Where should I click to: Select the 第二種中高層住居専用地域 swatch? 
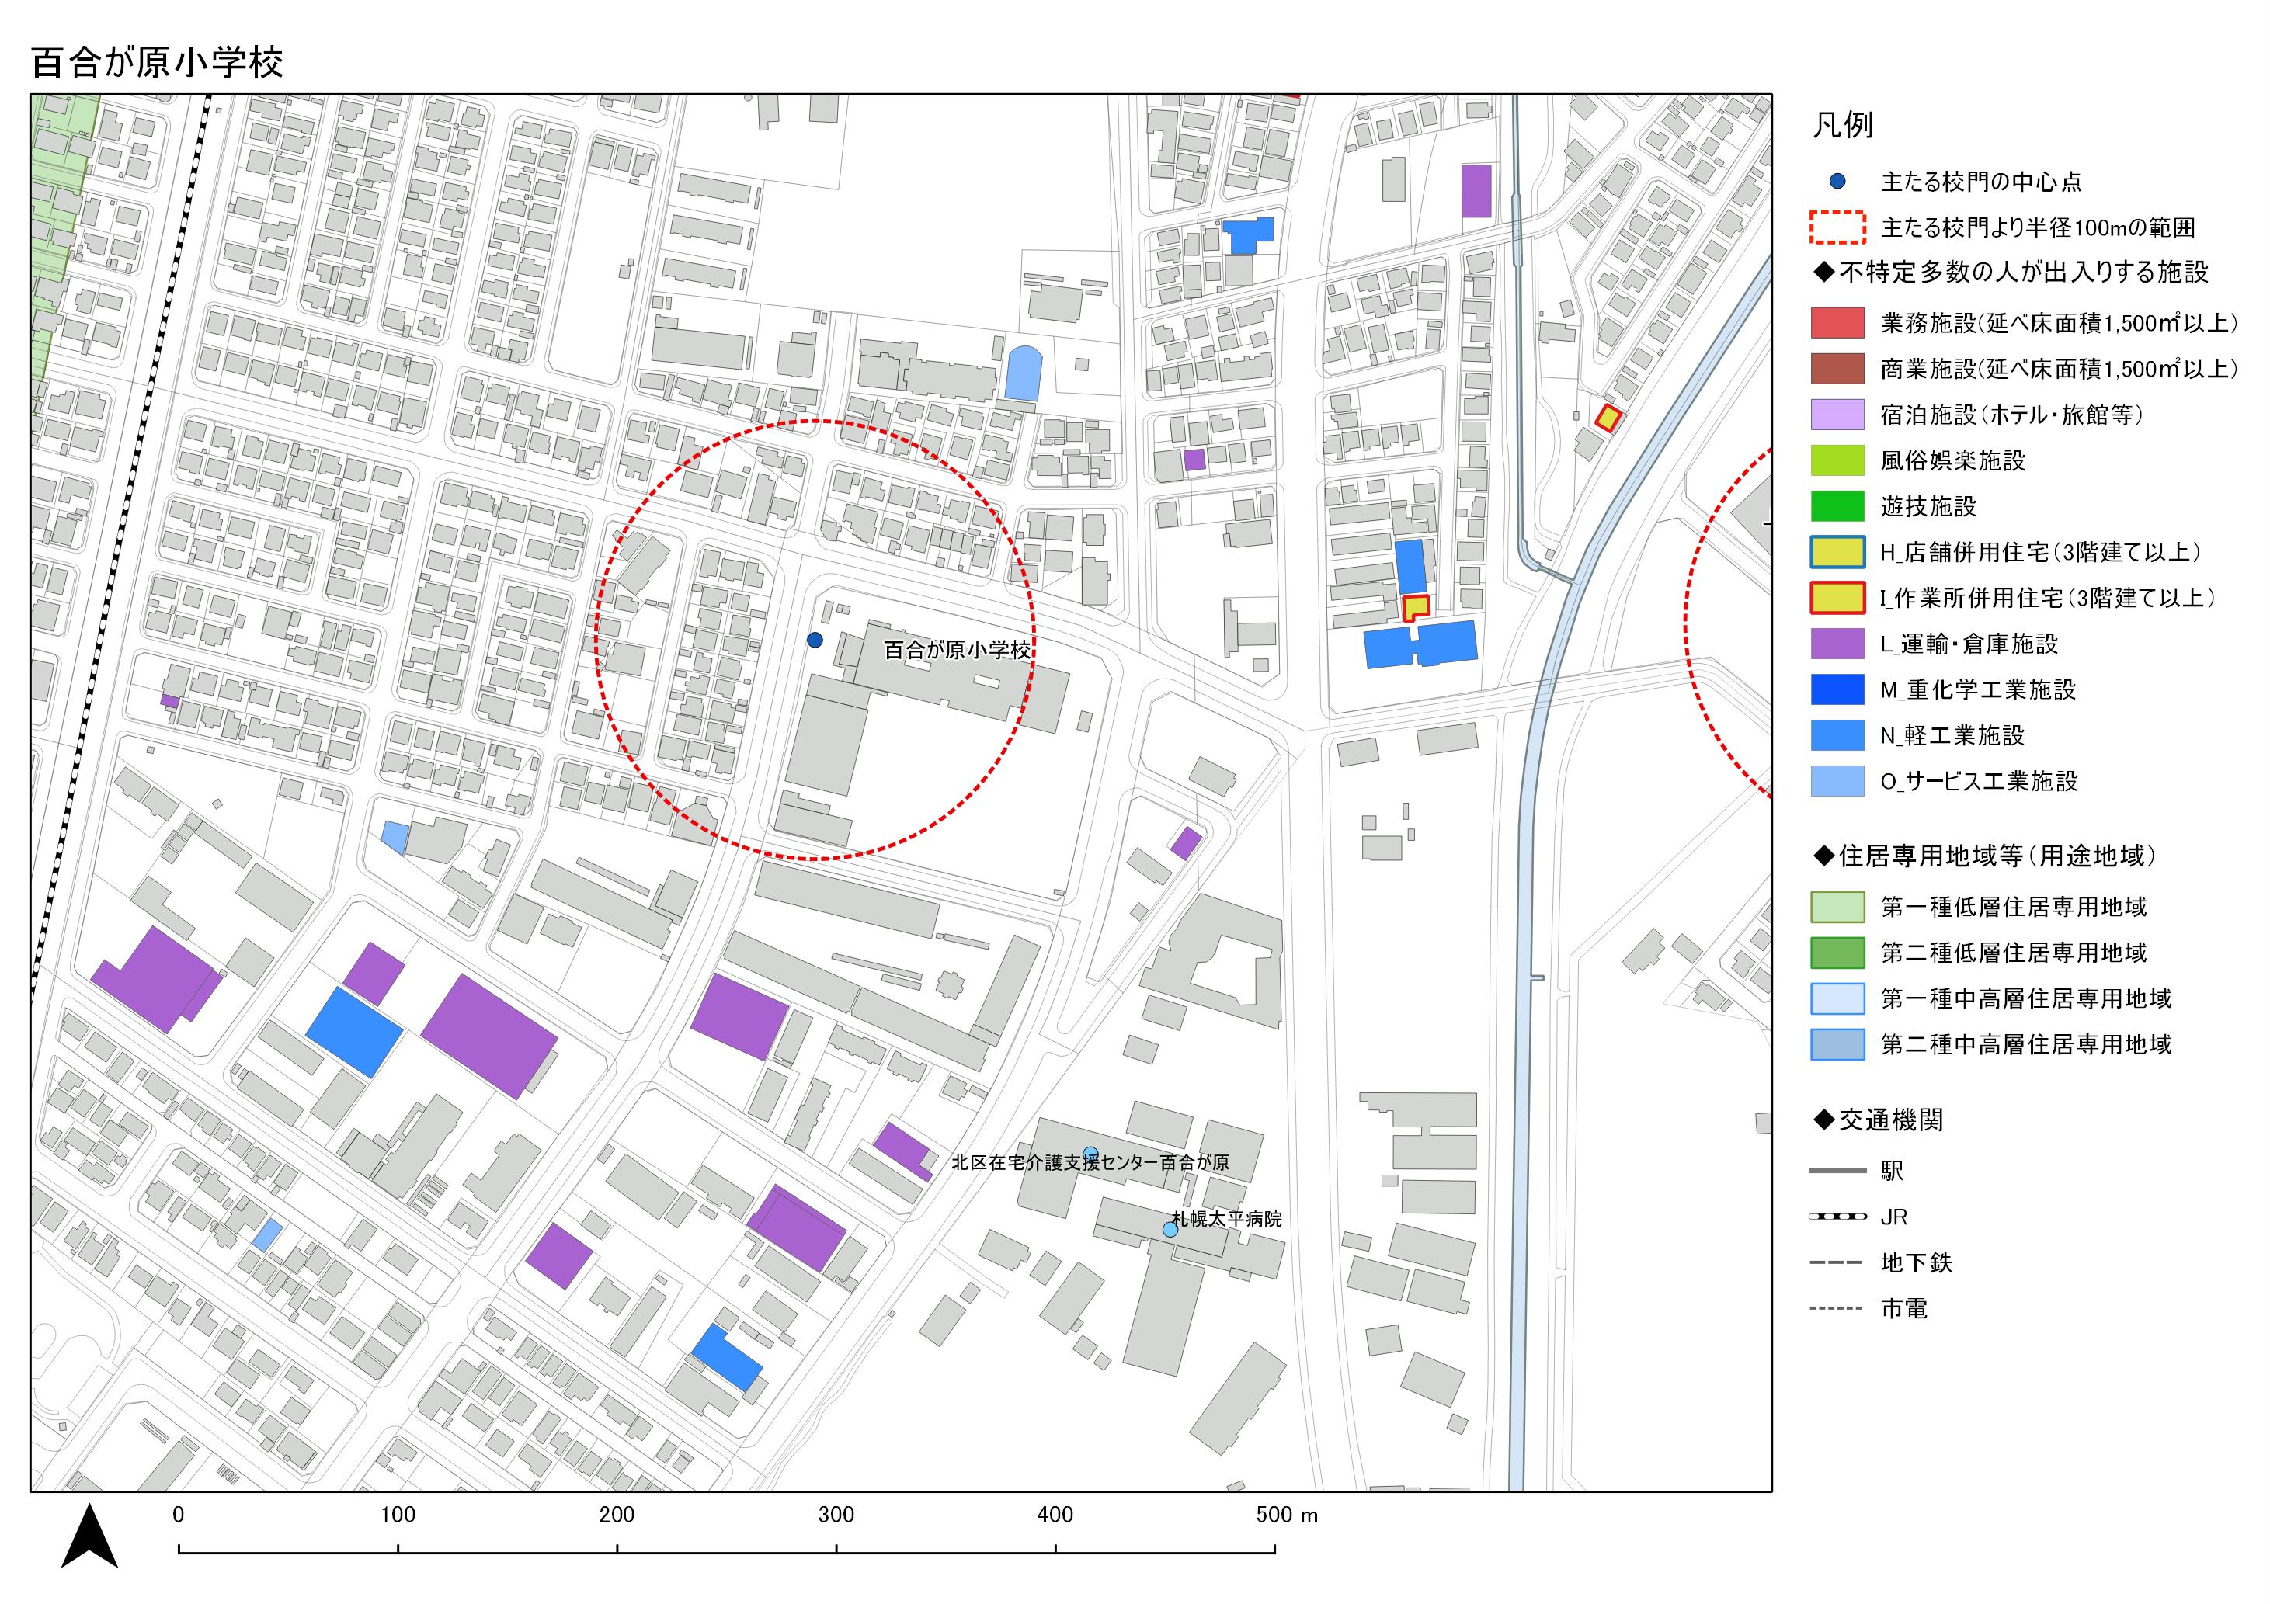pyautogui.click(x=1837, y=1045)
